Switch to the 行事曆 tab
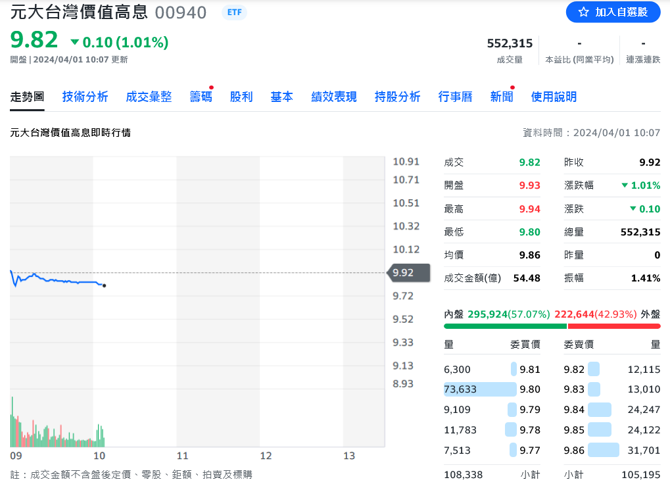 [455, 97]
